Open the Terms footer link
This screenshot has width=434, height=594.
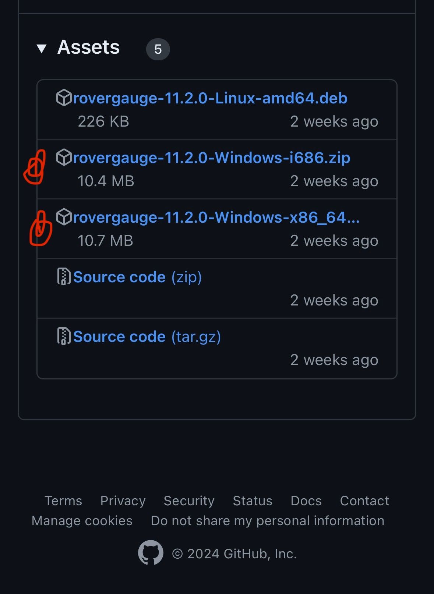point(63,501)
